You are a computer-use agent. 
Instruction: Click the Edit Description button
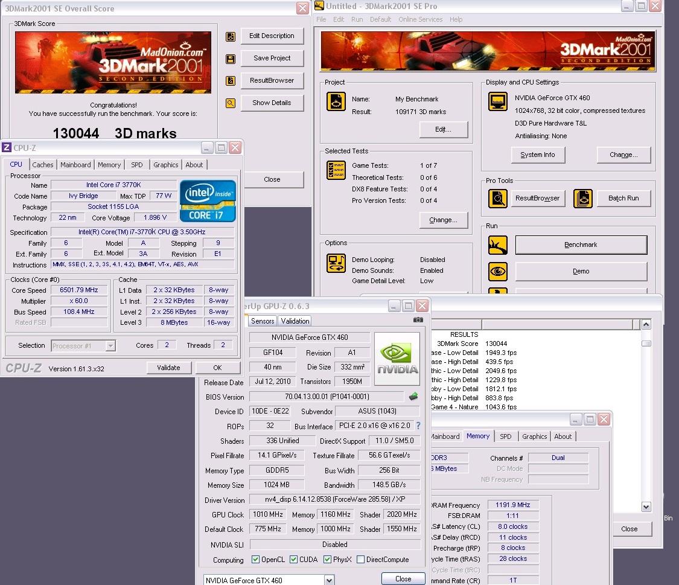(272, 36)
